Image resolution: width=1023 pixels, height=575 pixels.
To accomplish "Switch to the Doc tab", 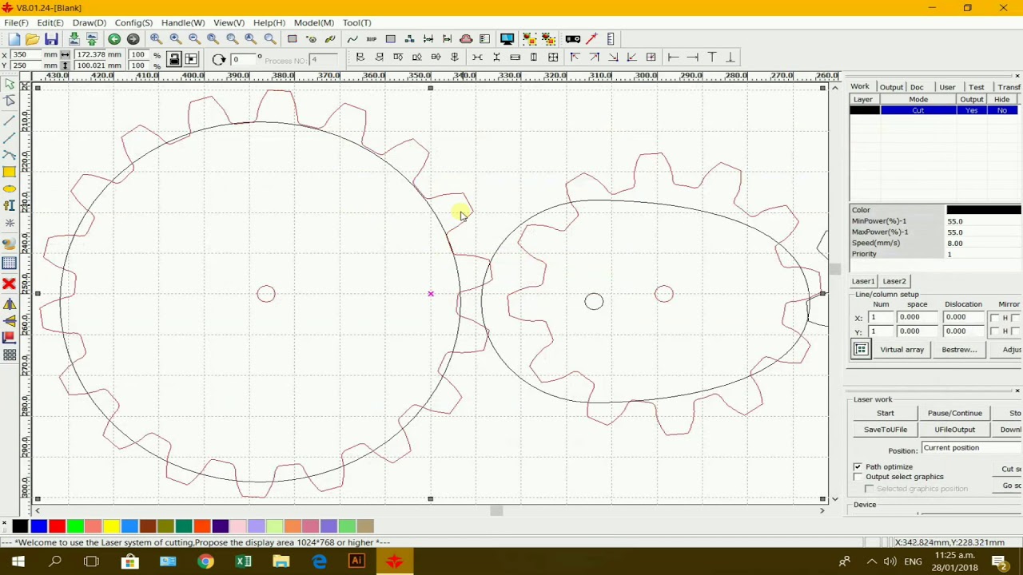I will (x=917, y=87).
